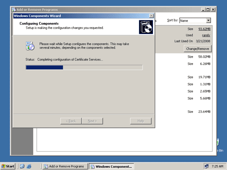Click the Next button in the wizard
The height and width of the screenshot is (170, 227).
tap(92, 121)
